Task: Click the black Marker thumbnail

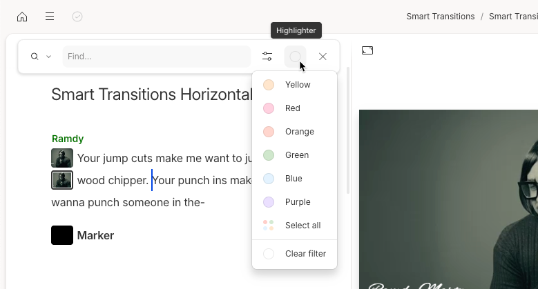Action: click(x=62, y=235)
